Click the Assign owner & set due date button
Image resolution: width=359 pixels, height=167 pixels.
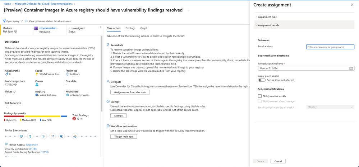[x=130, y=92]
